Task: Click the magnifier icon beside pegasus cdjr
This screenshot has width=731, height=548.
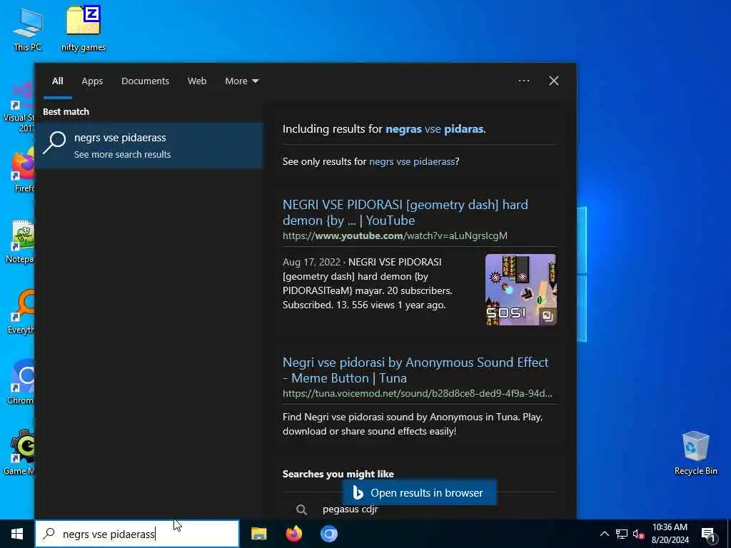Action: (x=302, y=509)
